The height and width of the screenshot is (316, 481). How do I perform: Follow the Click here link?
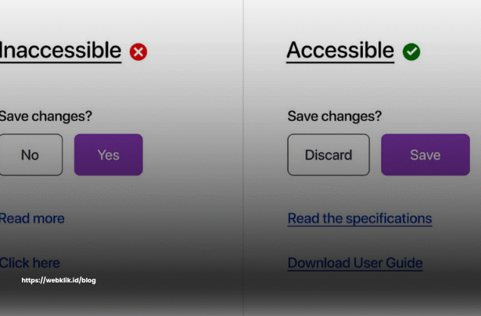pyautogui.click(x=30, y=263)
